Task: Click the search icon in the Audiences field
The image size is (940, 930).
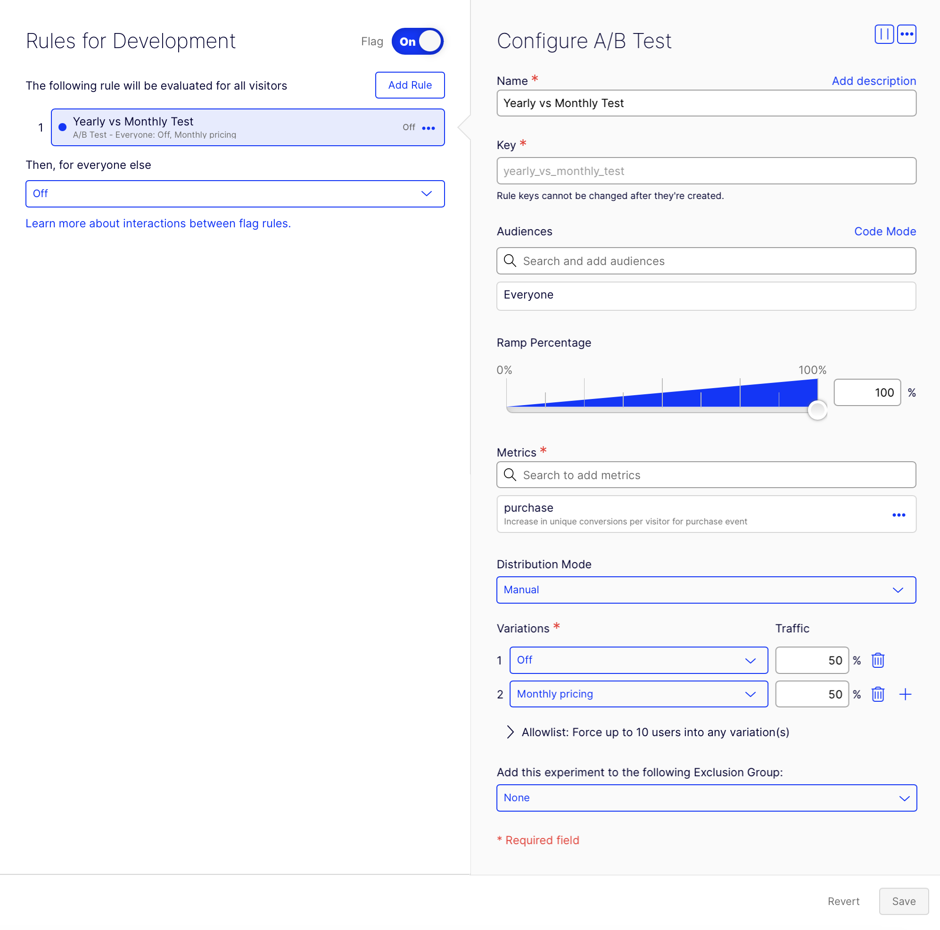Action: click(x=510, y=261)
